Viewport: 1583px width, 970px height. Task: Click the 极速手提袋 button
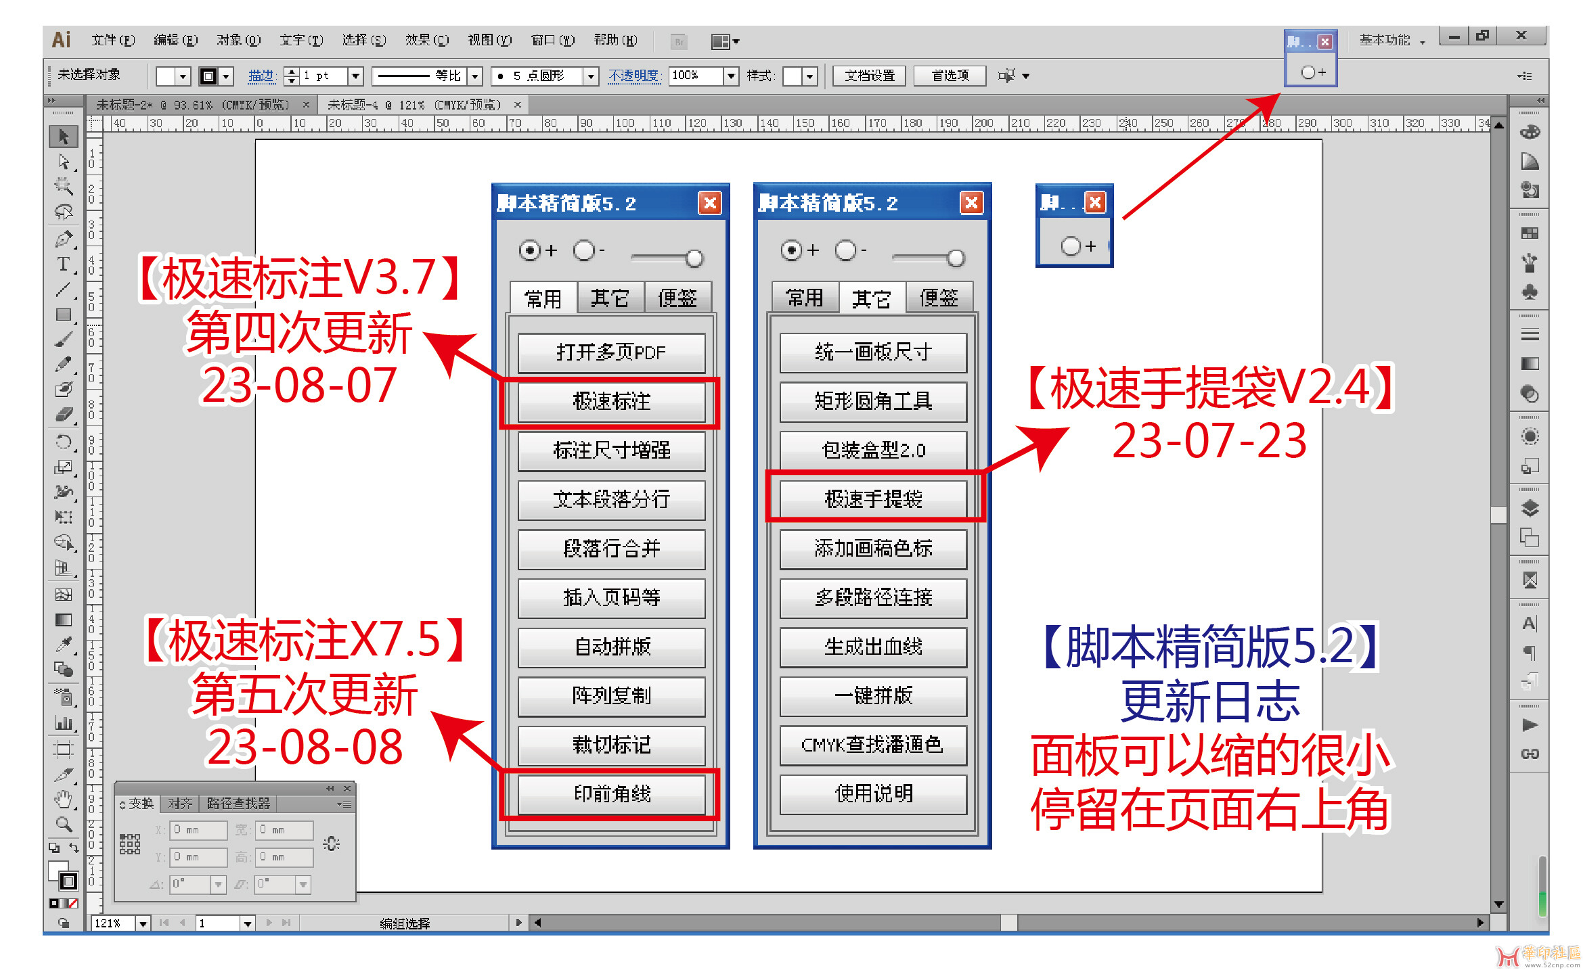(x=873, y=499)
